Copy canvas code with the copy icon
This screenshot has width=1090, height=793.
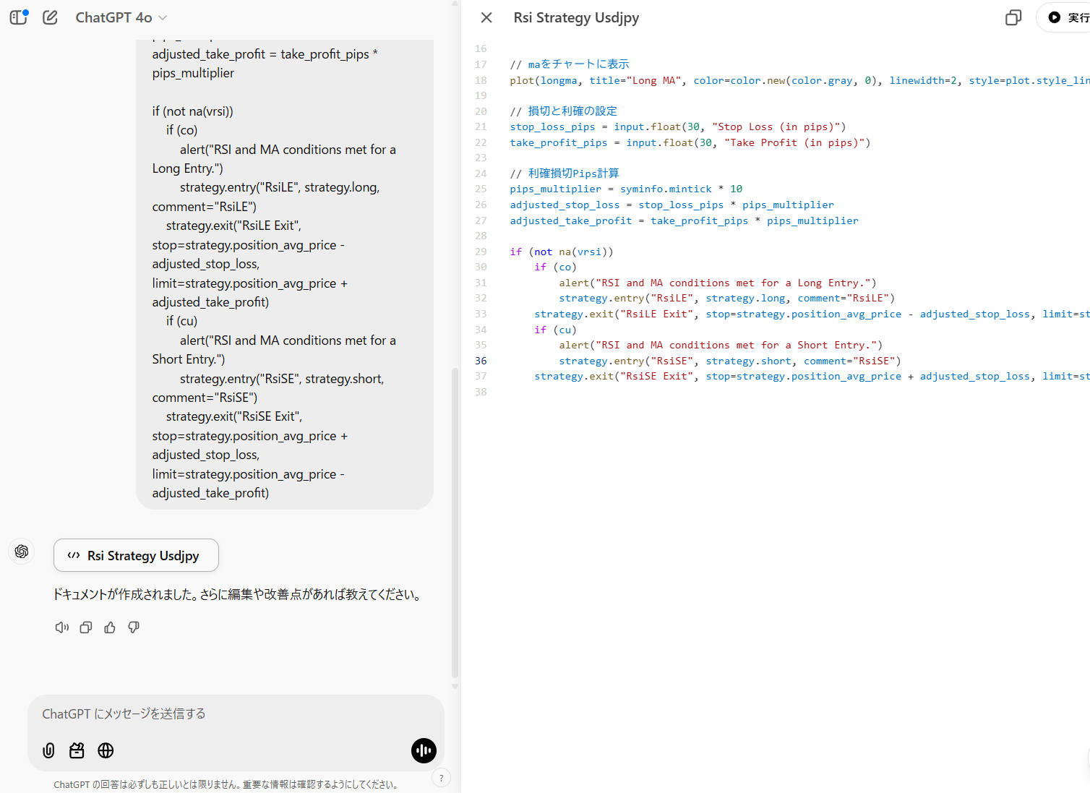pos(1013,17)
